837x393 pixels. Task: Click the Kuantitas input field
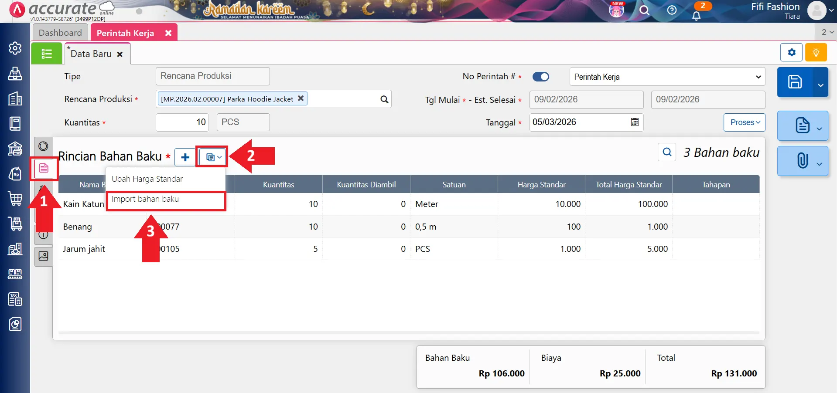click(x=182, y=122)
